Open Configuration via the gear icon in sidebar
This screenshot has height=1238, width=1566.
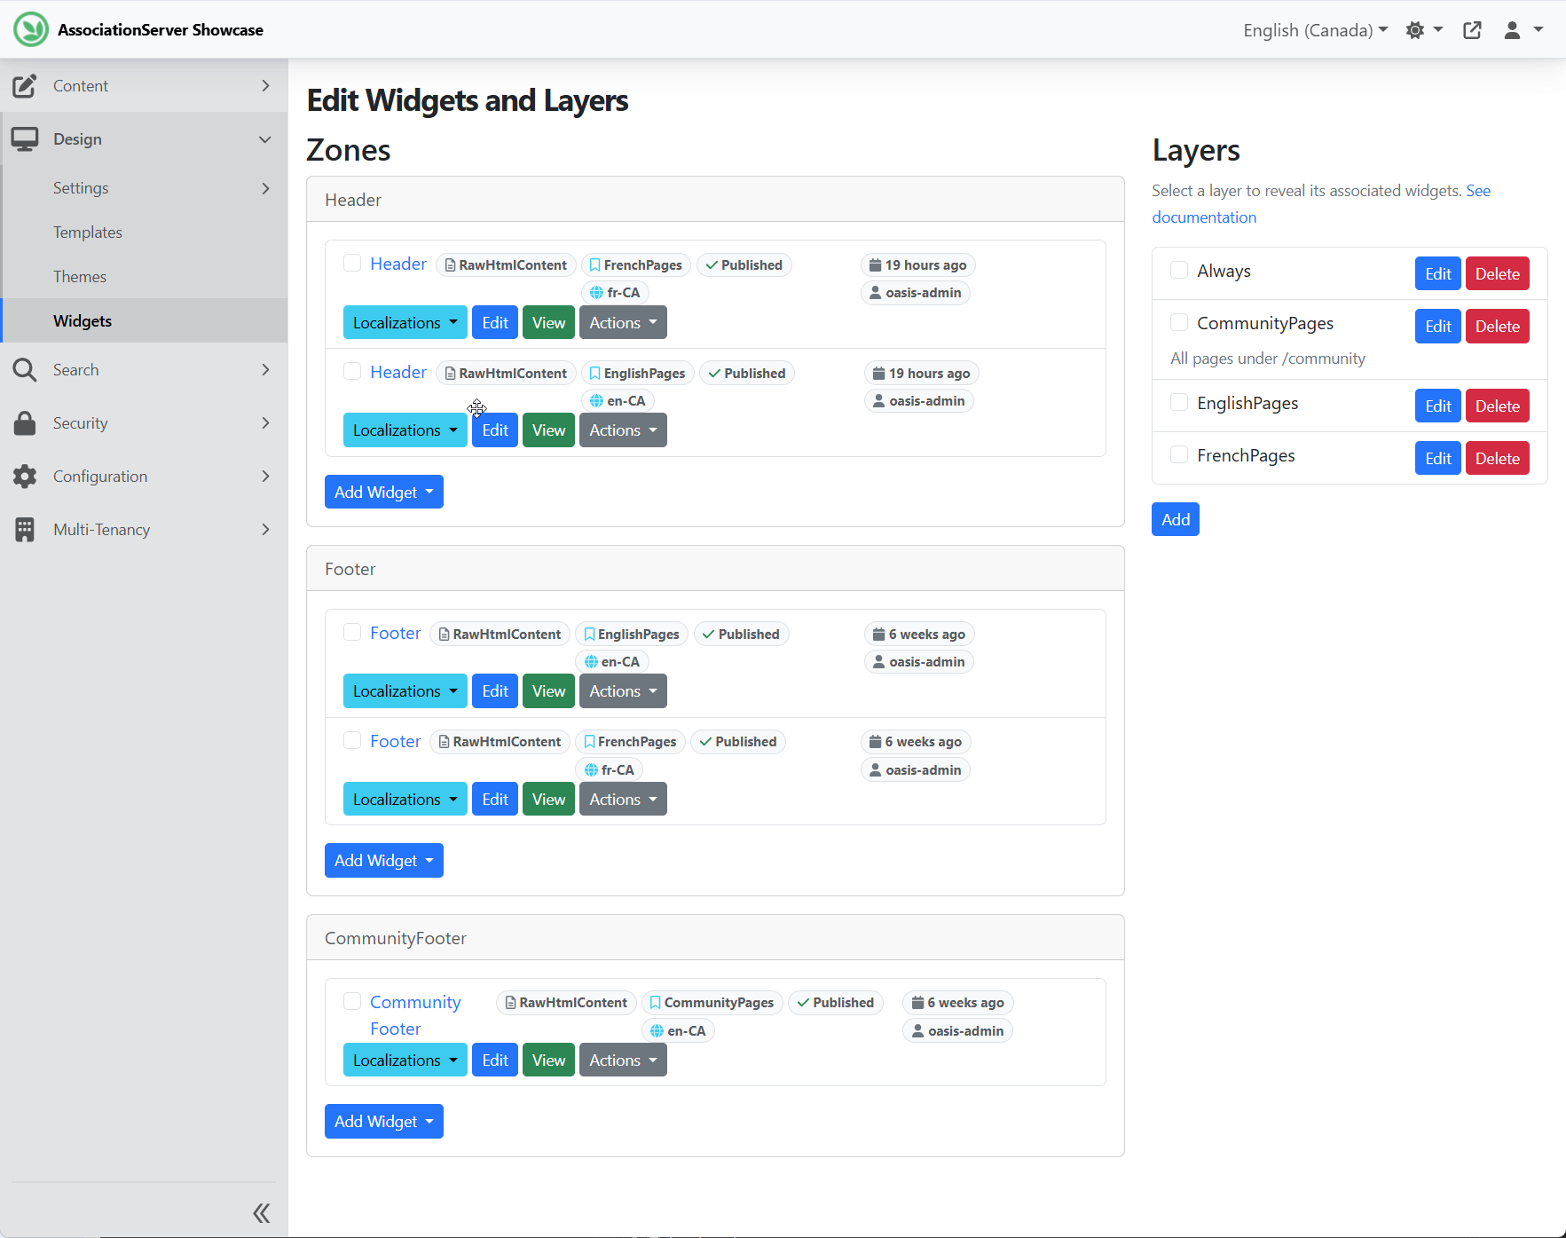coord(24,476)
